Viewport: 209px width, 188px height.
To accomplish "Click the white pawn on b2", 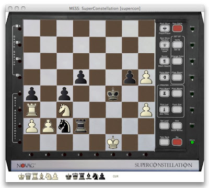I will [x=48, y=126].
